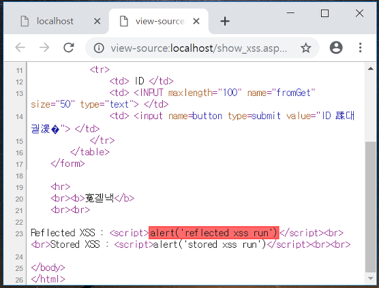The height and width of the screenshot is (288, 379).
Task: Click the <tr> tag on line 11
Action: coord(100,69)
